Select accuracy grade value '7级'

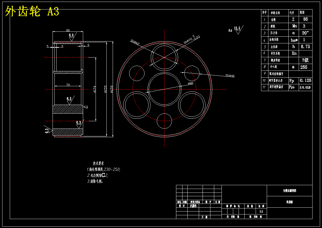[305, 60]
